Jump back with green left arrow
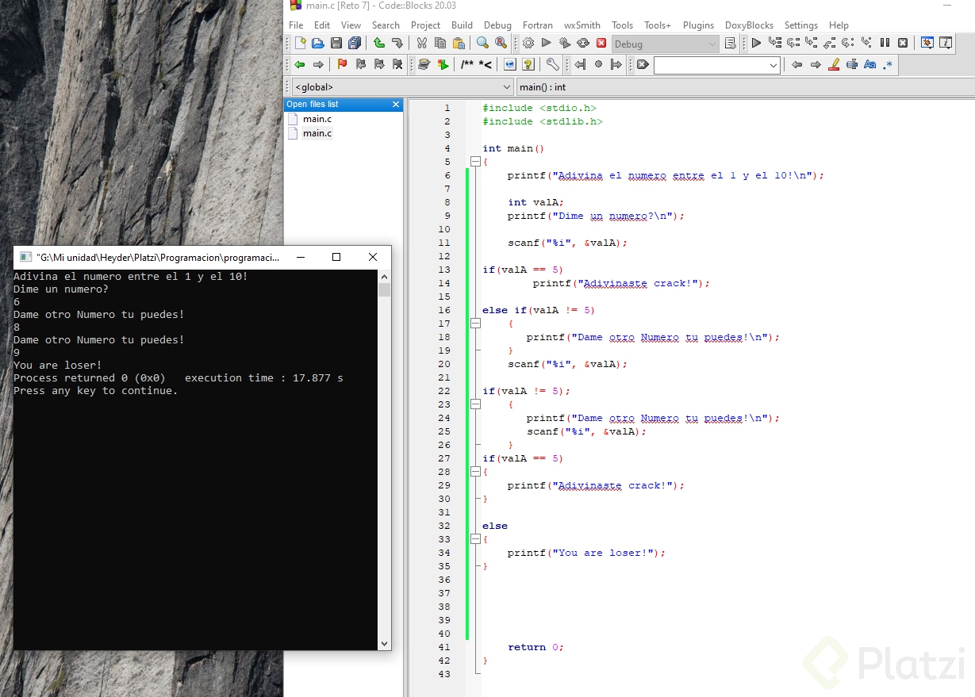 click(x=300, y=65)
